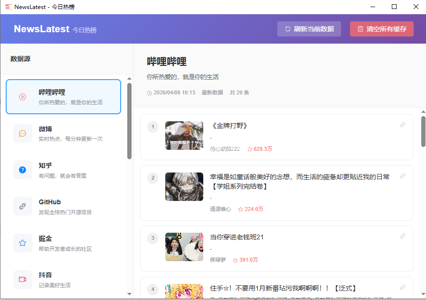The height and width of the screenshot is (300, 426).
Task: Open thumbnail of 当你穿进老钱班21 video
Action: (184, 246)
